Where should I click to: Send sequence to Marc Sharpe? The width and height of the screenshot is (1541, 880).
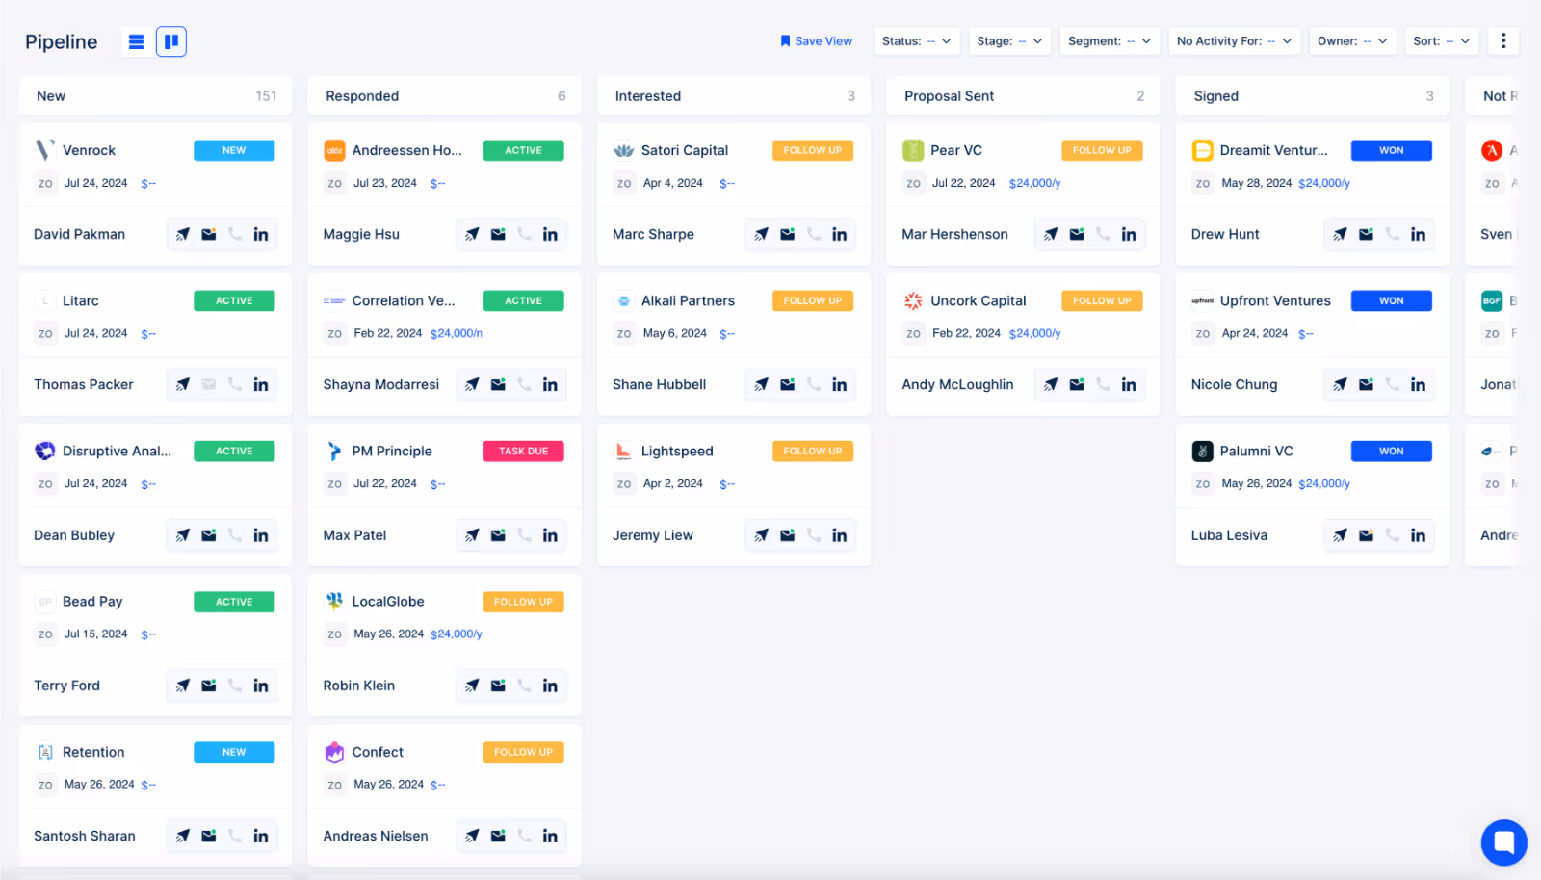762,234
